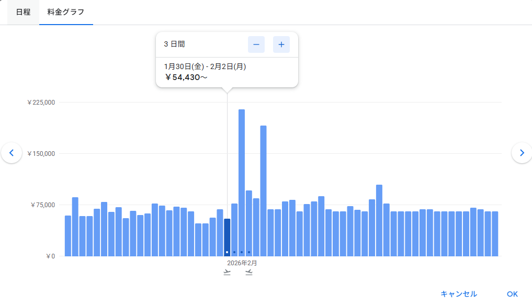Click the ￥54,430 price in the tooltip
The width and height of the screenshot is (532, 305).
point(186,77)
